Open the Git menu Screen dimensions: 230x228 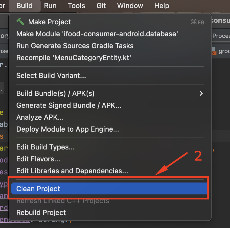pyautogui.click(x=101, y=6)
